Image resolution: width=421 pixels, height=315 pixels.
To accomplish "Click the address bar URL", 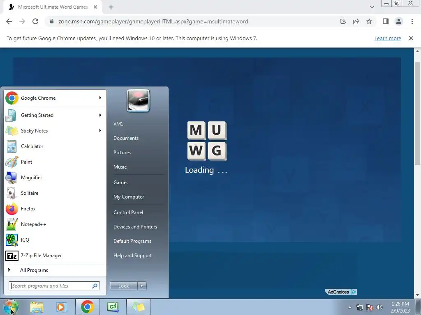I will click(153, 21).
